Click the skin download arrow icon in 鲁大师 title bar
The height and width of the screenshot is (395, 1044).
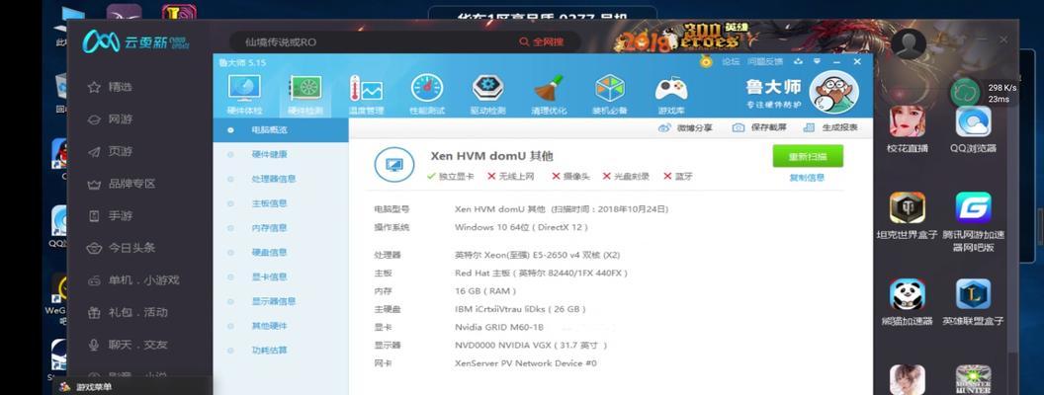pyautogui.click(x=798, y=62)
